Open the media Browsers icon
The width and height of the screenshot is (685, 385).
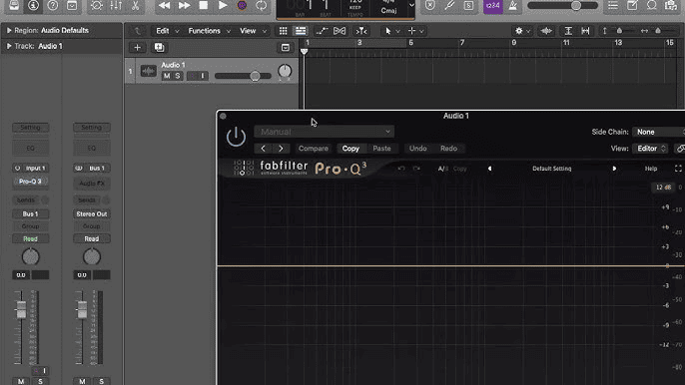[671, 5]
